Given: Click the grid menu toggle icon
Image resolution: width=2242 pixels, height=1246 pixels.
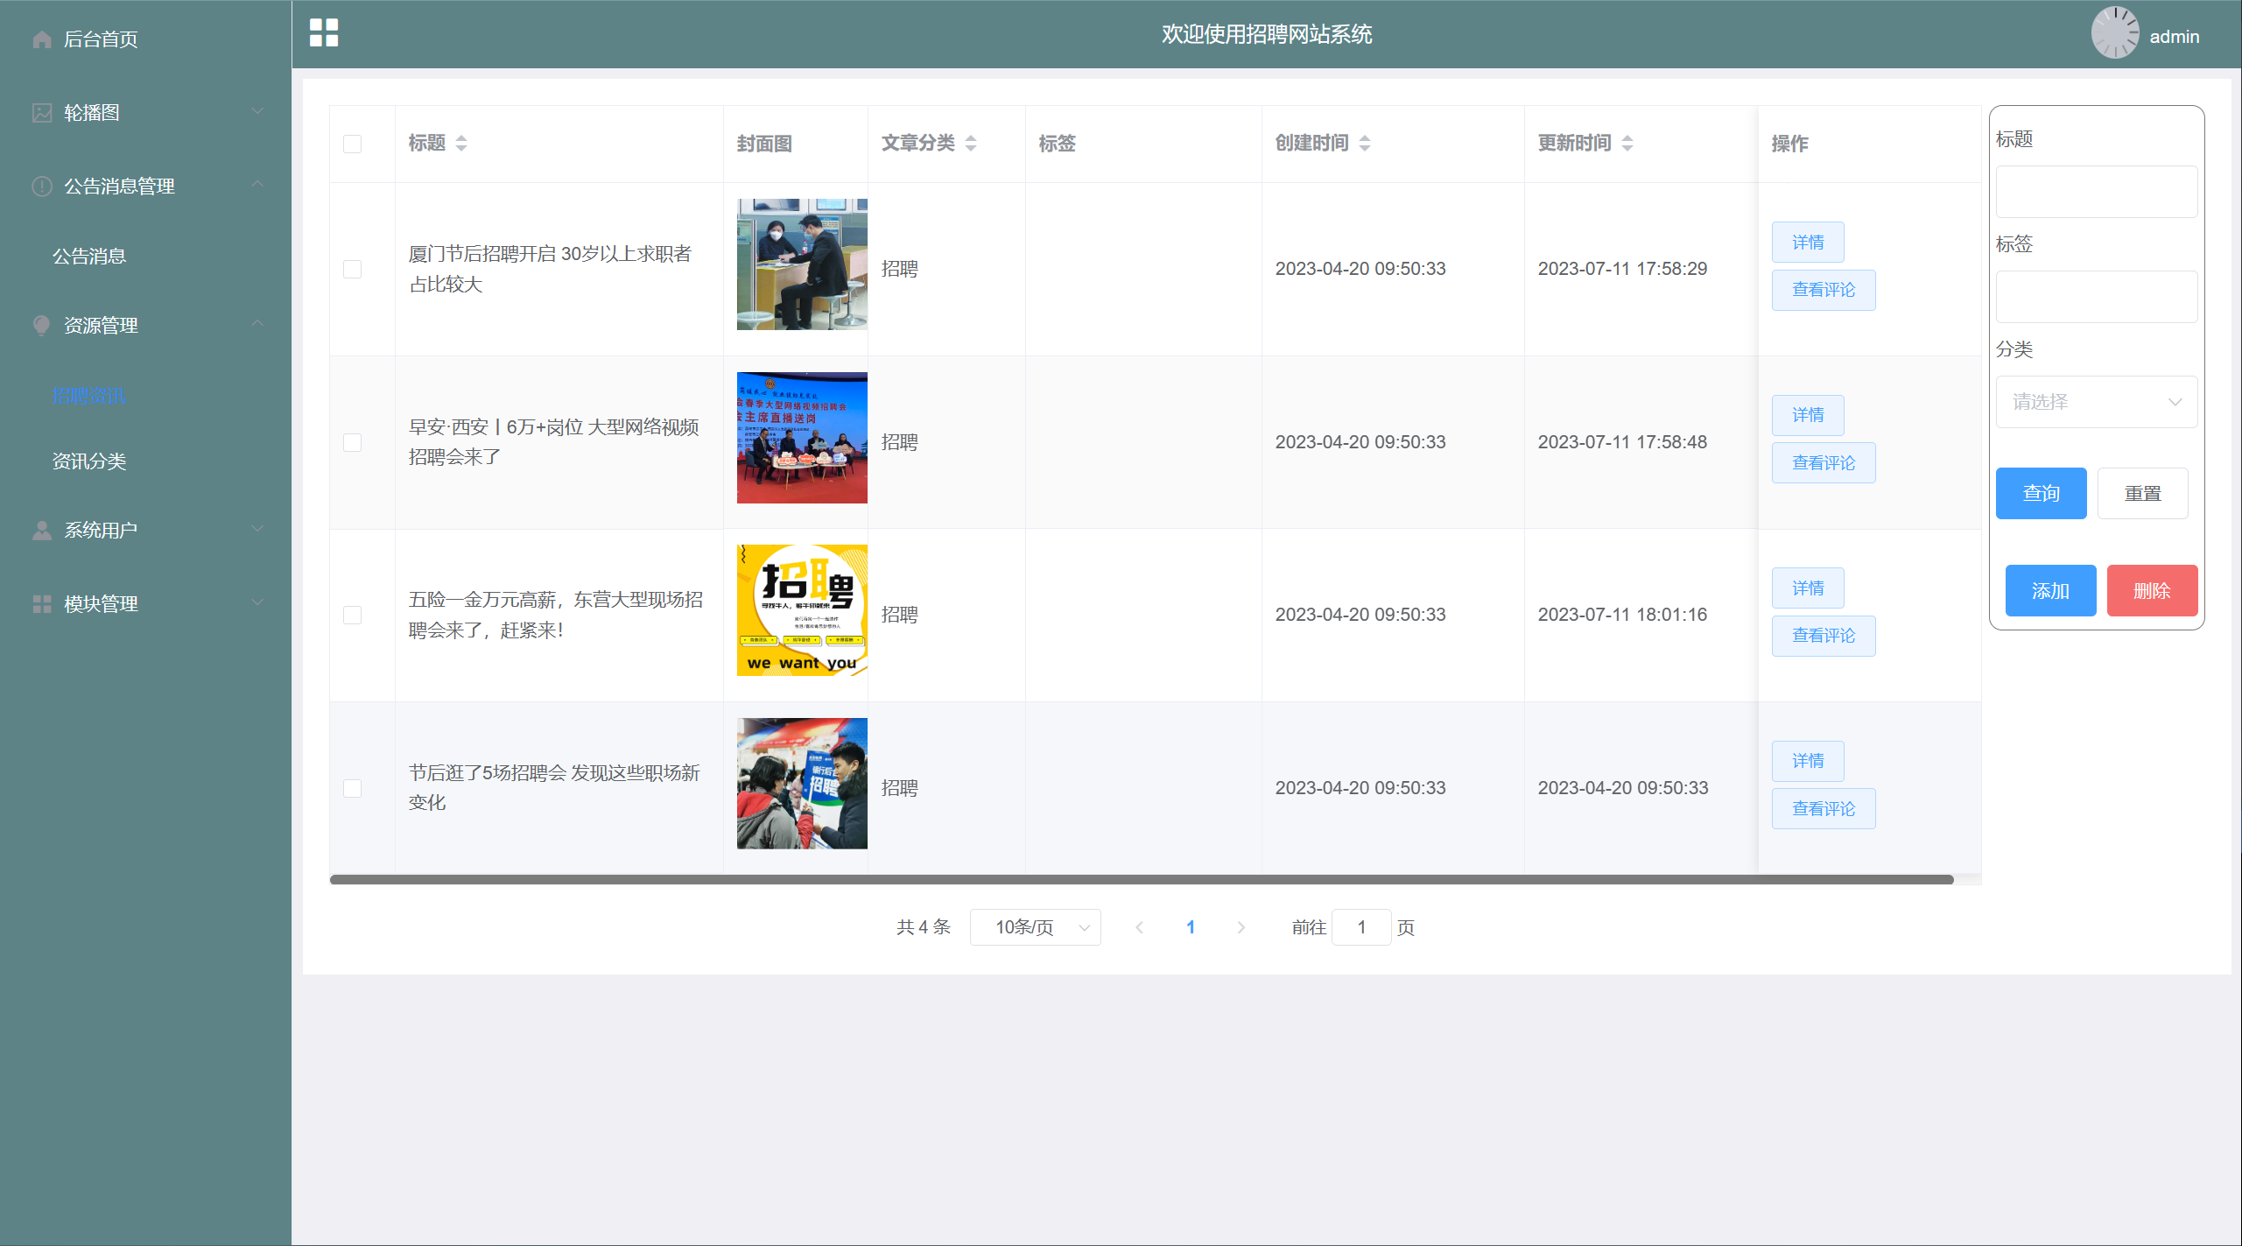Looking at the screenshot, I should click(324, 33).
